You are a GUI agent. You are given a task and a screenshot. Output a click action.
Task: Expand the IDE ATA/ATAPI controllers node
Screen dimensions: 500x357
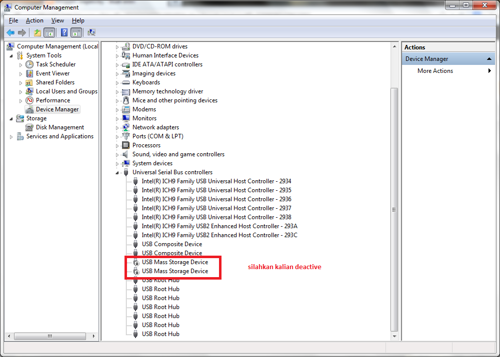pos(117,64)
